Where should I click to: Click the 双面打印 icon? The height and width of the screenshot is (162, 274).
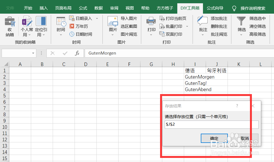[x=162, y=34]
